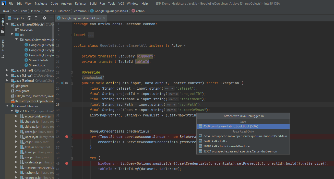The width and height of the screenshot is (334, 179).
Task: Click the Collapse All icon in Project panel
Action: (36, 18)
